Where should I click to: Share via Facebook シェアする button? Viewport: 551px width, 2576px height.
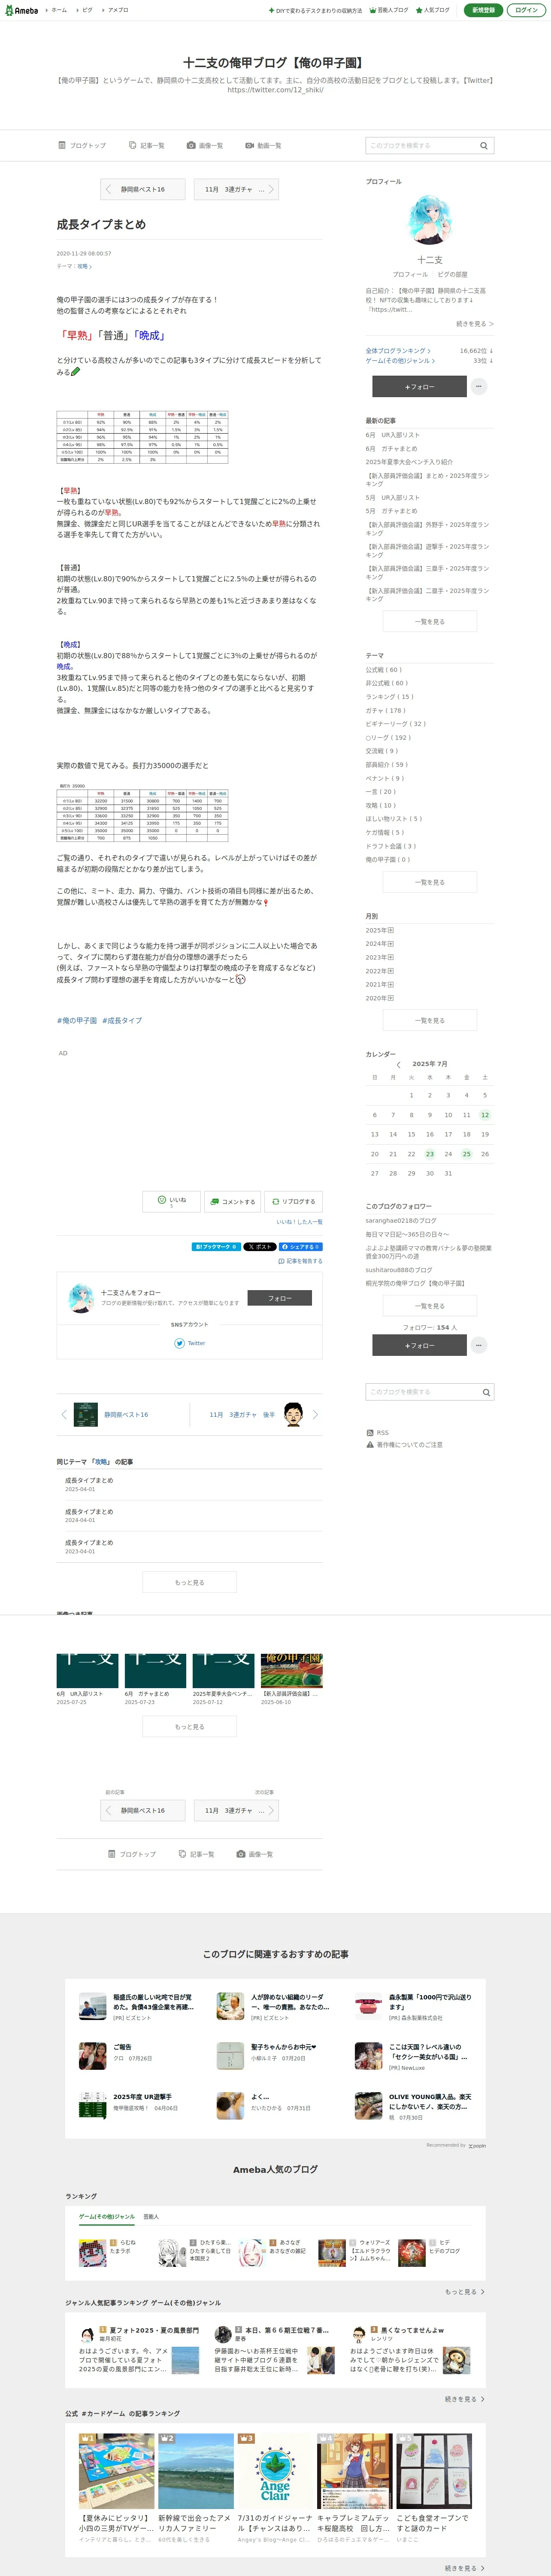pyautogui.click(x=300, y=1247)
